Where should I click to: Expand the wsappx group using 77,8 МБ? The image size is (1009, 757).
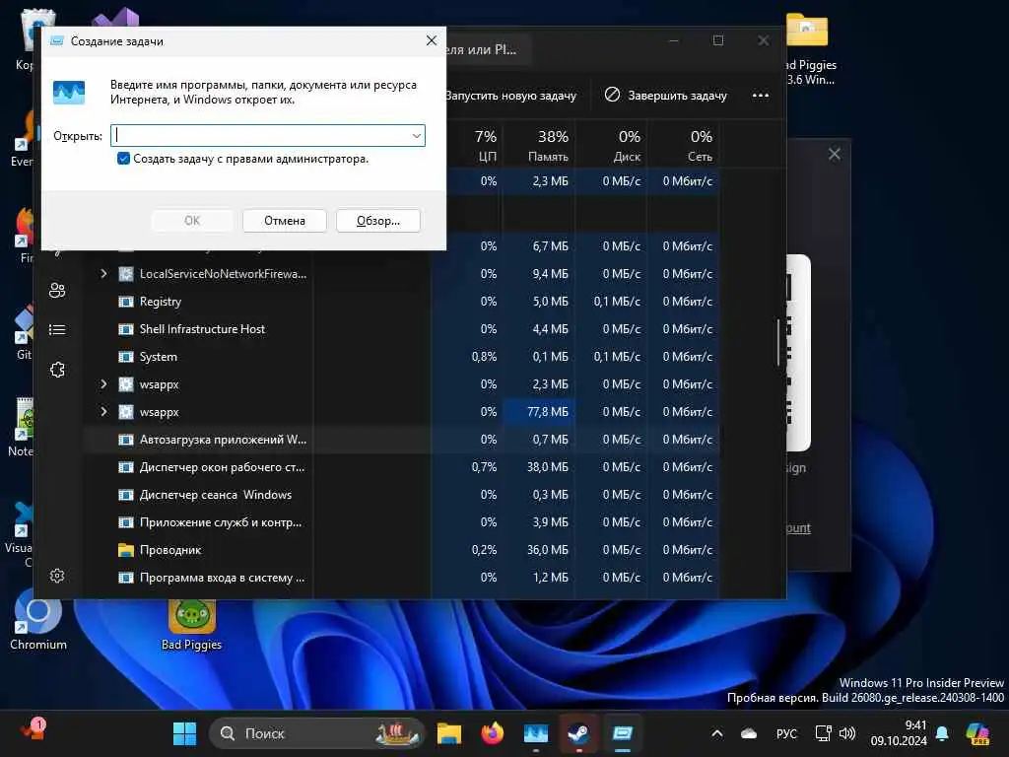(103, 411)
